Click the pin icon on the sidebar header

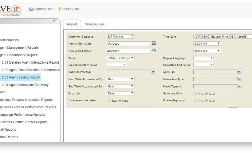(54, 21)
